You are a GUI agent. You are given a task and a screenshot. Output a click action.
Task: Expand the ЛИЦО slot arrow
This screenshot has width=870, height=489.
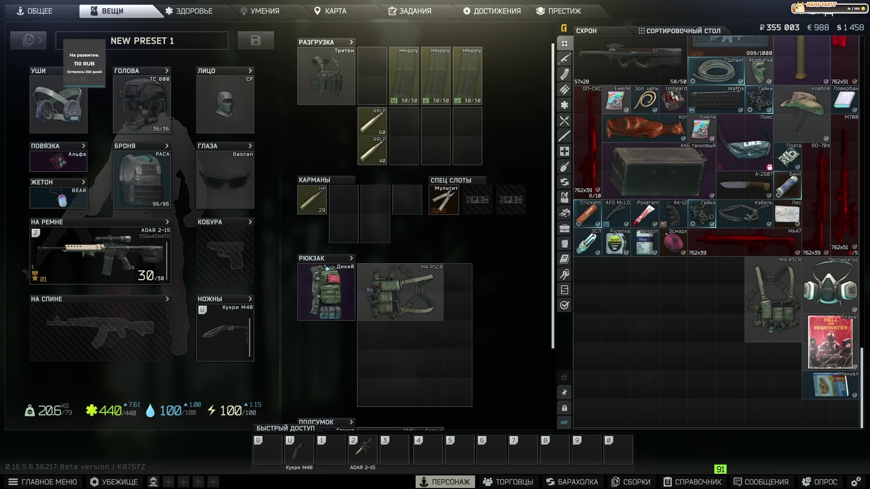pyautogui.click(x=250, y=71)
